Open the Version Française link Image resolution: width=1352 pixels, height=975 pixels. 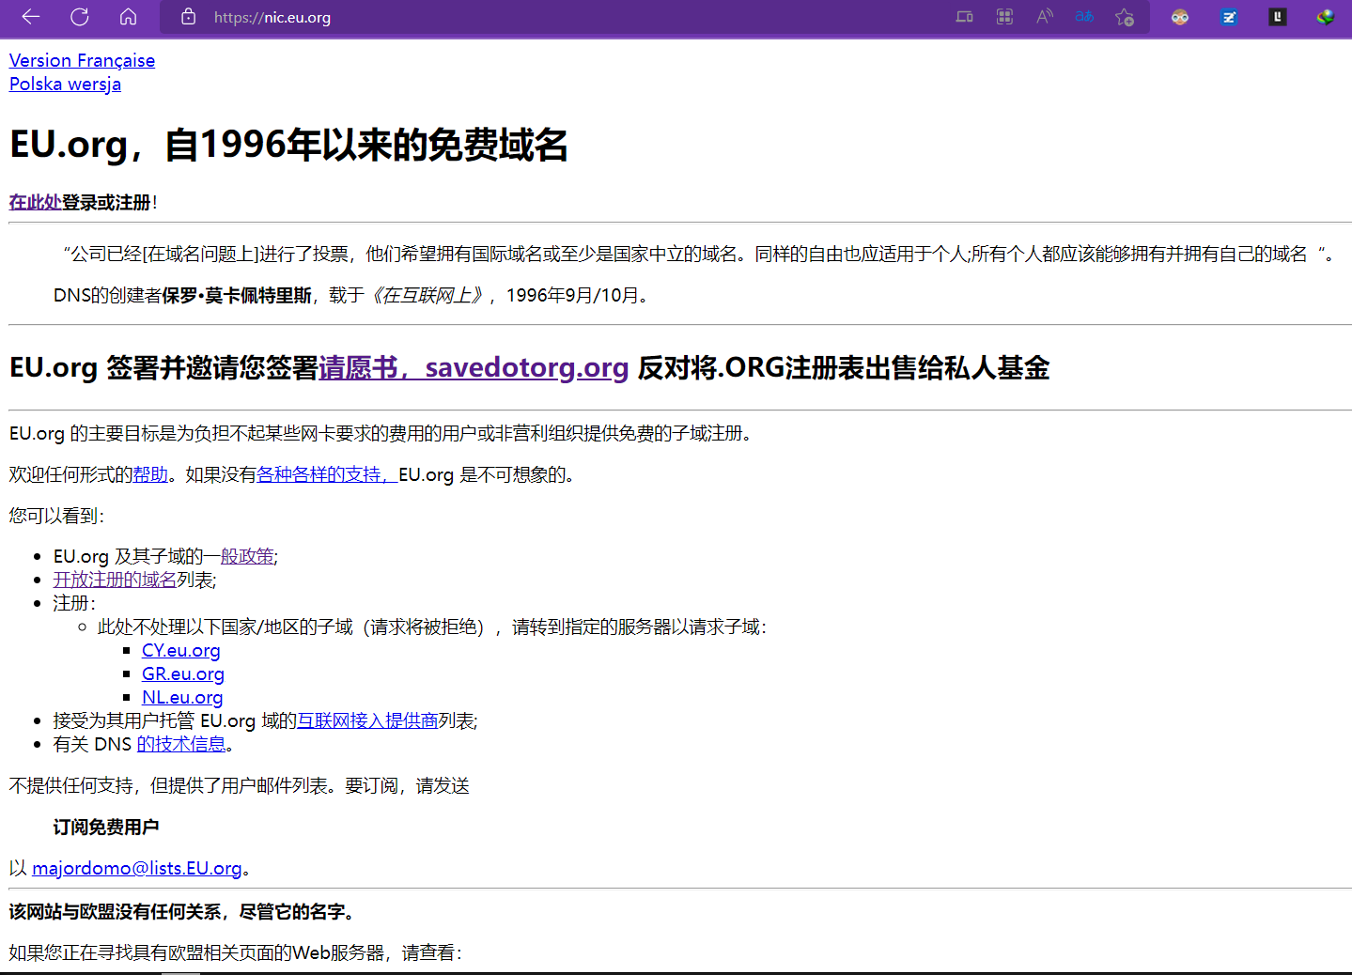tap(82, 60)
